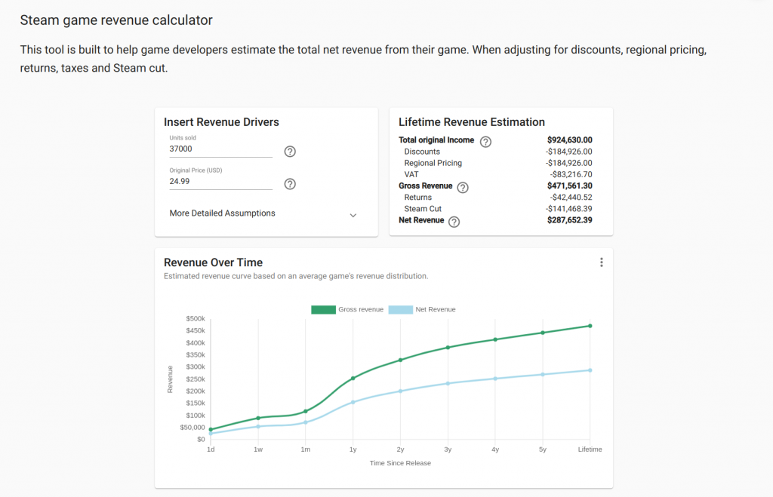Click the net revenue data point at 3y
Image resolution: width=773 pixels, height=497 pixels.
(448, 383)
